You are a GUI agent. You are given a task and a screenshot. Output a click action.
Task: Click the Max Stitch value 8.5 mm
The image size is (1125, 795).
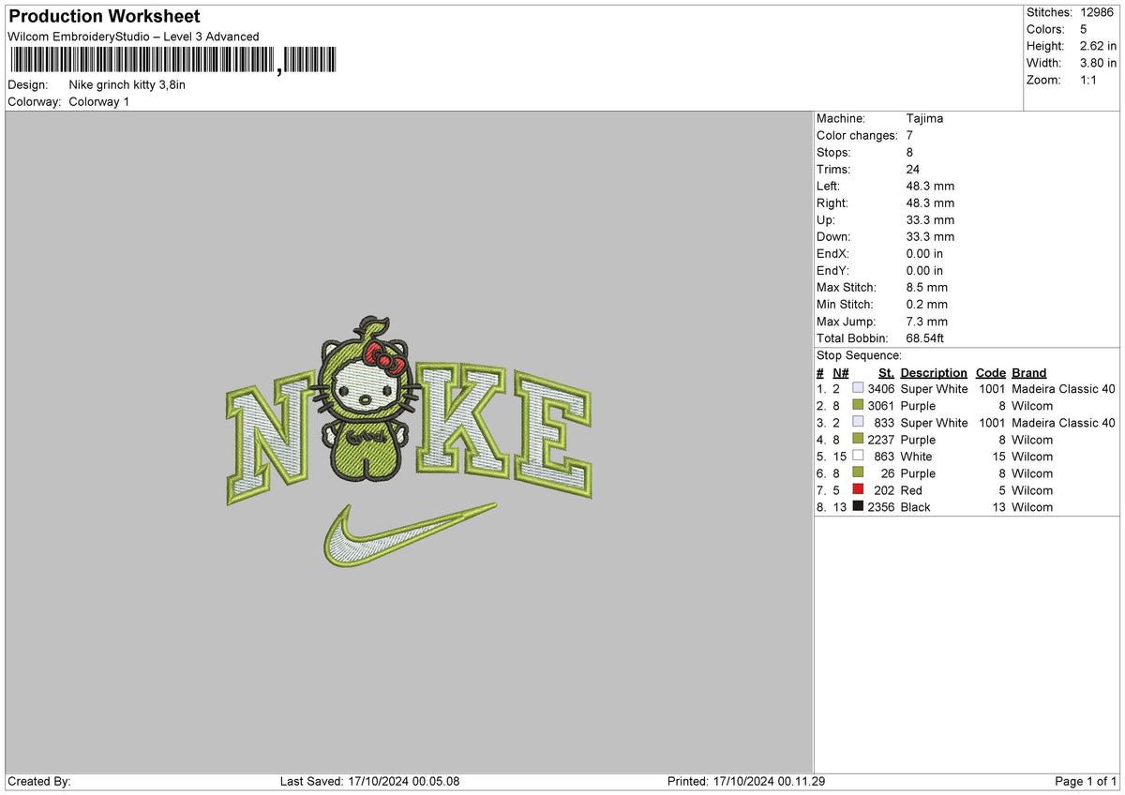927,287
